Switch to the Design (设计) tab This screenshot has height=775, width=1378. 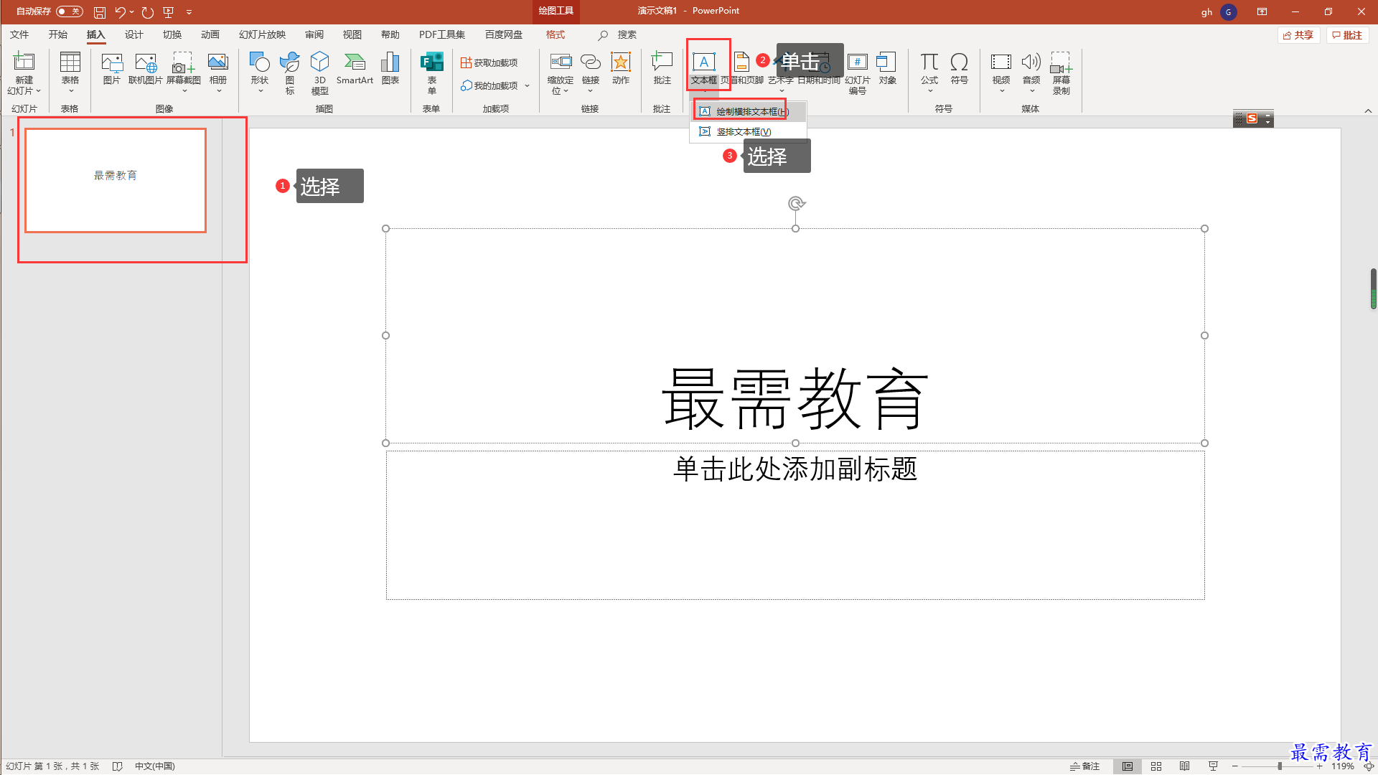coord(133,34)
